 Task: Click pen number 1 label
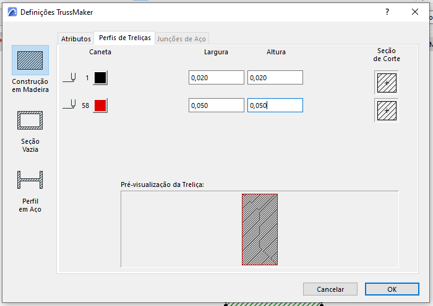87,78
